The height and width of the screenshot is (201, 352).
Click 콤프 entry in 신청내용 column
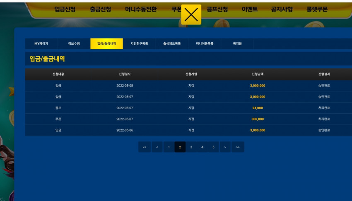58,108
